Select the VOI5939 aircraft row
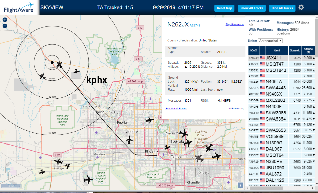Screen dimensions: 318x193 pyautogui.click(x=281, y=136)
